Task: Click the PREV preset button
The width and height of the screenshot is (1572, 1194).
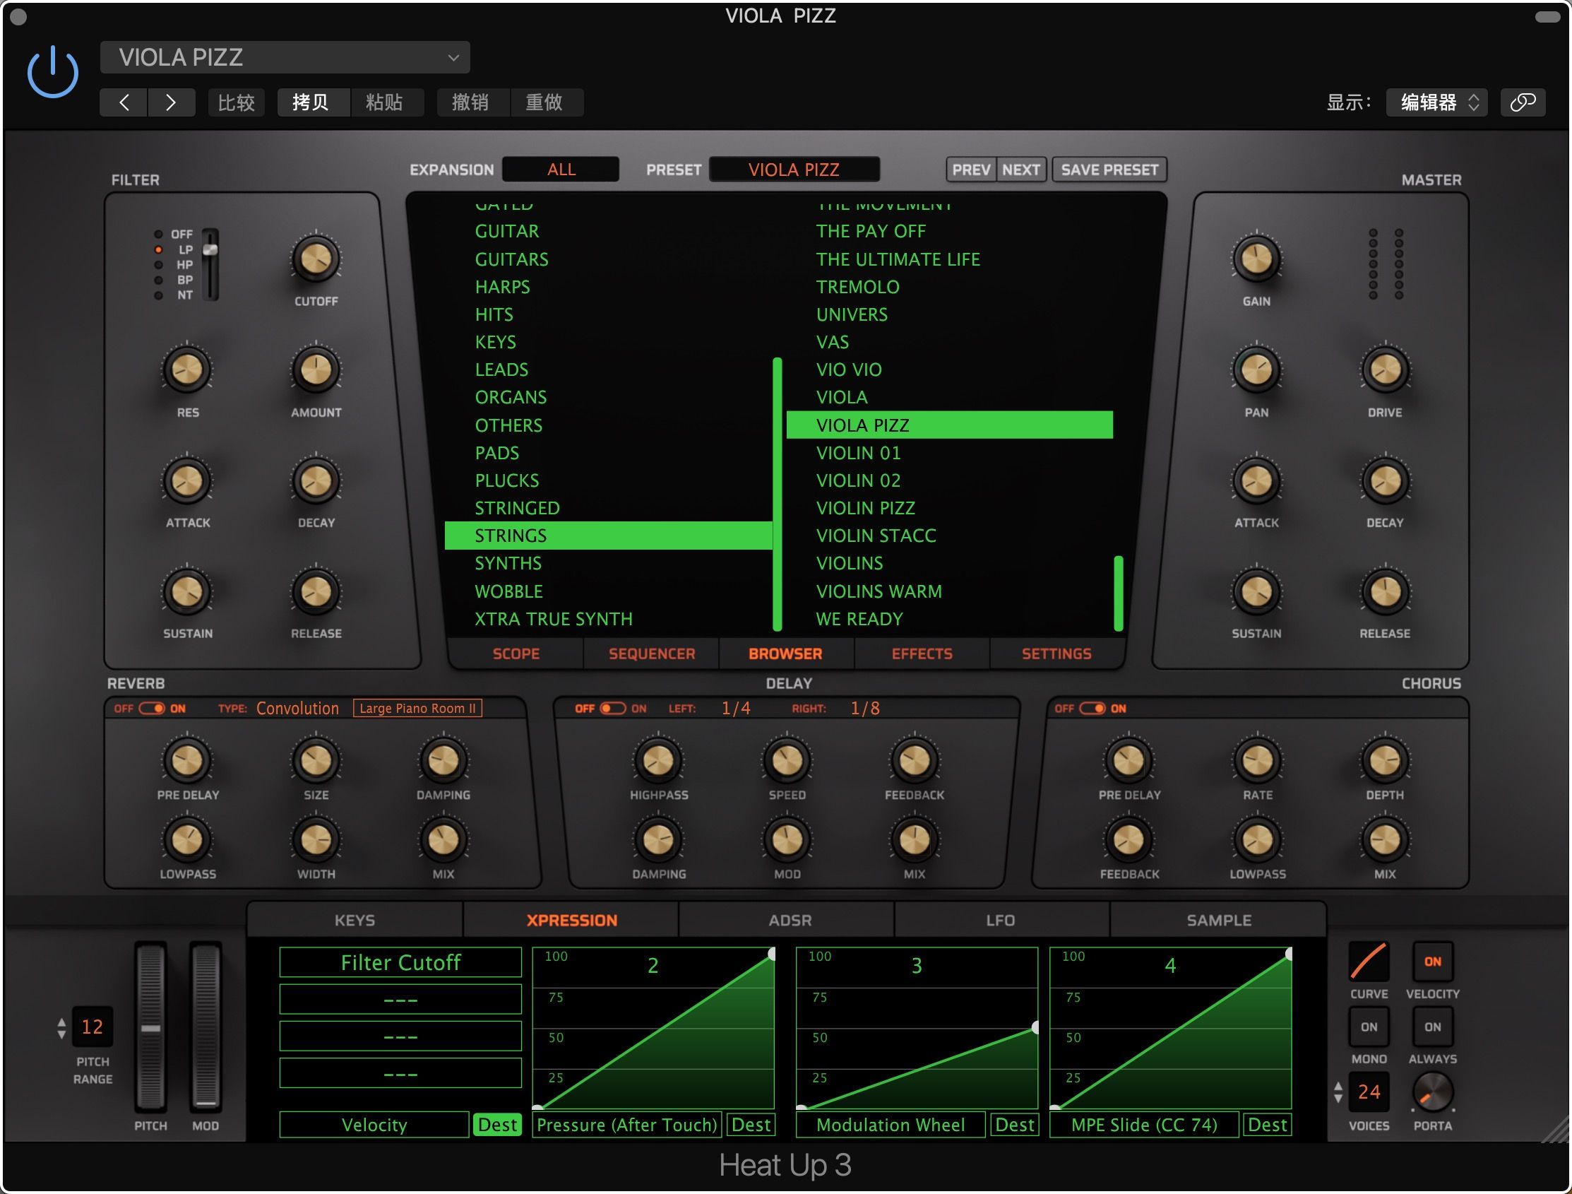Action: [x=971, y=170]
